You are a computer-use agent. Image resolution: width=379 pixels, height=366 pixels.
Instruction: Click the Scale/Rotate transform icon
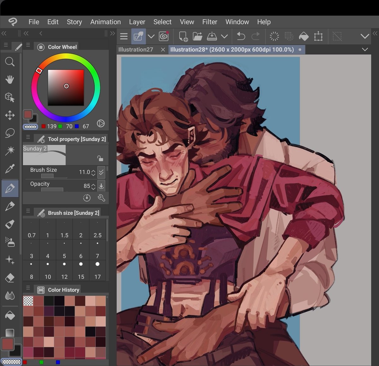coord(318,36)
